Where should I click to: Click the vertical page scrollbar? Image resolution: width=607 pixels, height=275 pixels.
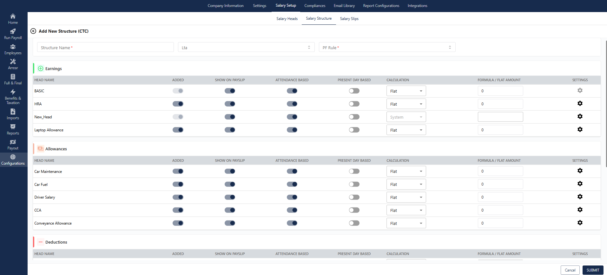click(x=606, y=104)
